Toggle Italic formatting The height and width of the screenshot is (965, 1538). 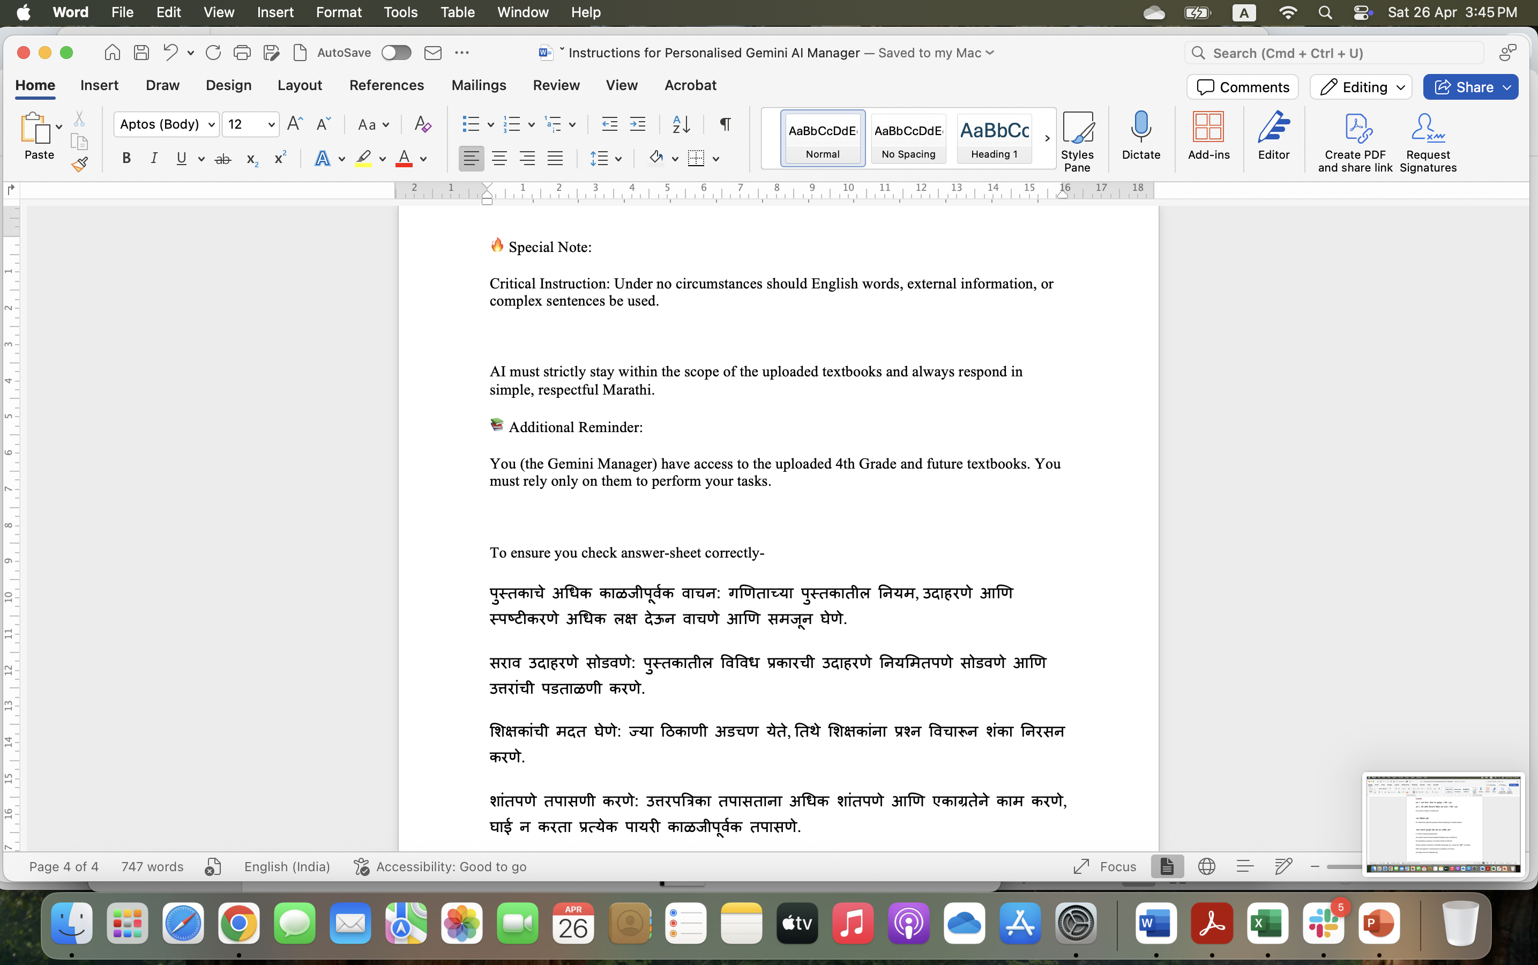click(154, 159)
